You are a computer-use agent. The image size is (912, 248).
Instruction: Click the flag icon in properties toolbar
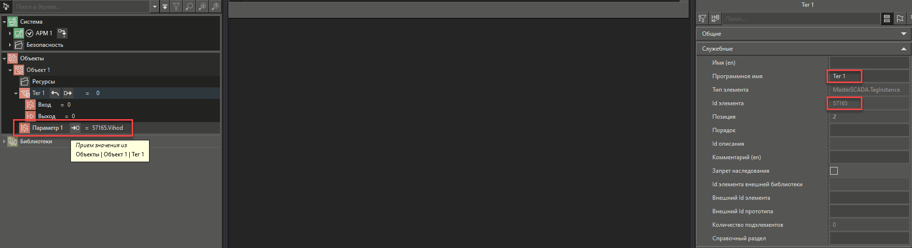900,18
